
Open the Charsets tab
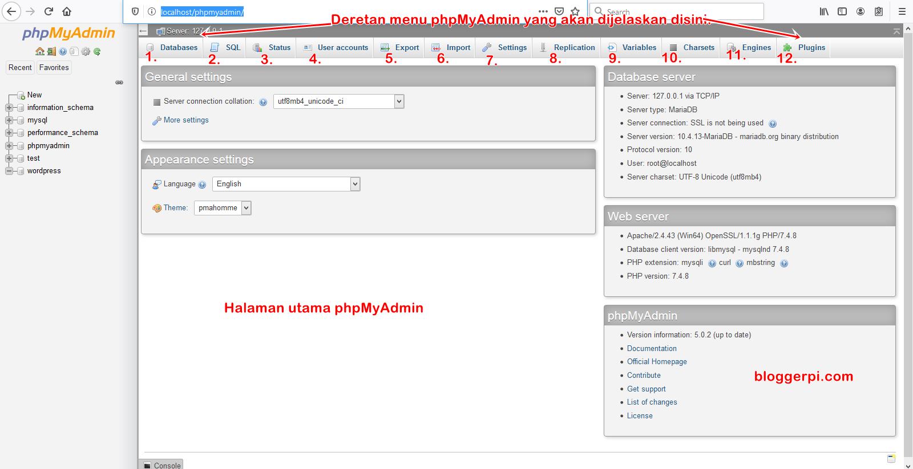(692, 48)
